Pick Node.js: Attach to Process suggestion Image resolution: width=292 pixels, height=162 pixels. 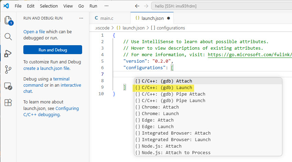(176, 153)
